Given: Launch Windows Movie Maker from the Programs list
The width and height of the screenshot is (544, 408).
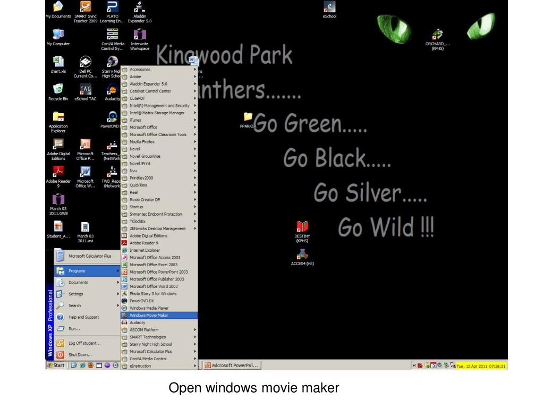Looking at the screenshot, I should 159,316.
